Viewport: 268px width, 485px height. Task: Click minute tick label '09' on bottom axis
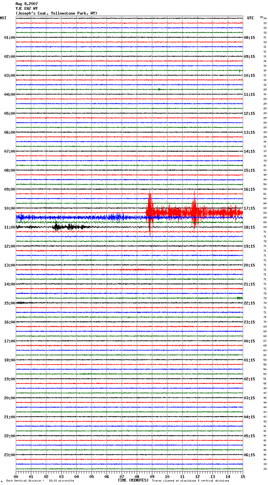[x=152, y=476]
